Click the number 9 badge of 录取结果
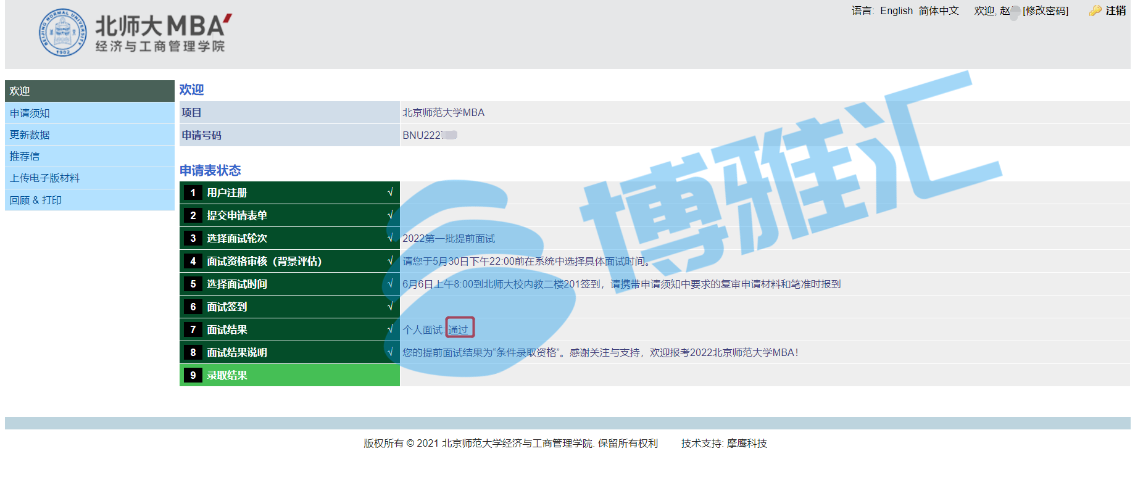Image resolution: width=1143 pixels, height=480 pixels. click(193, 375)
